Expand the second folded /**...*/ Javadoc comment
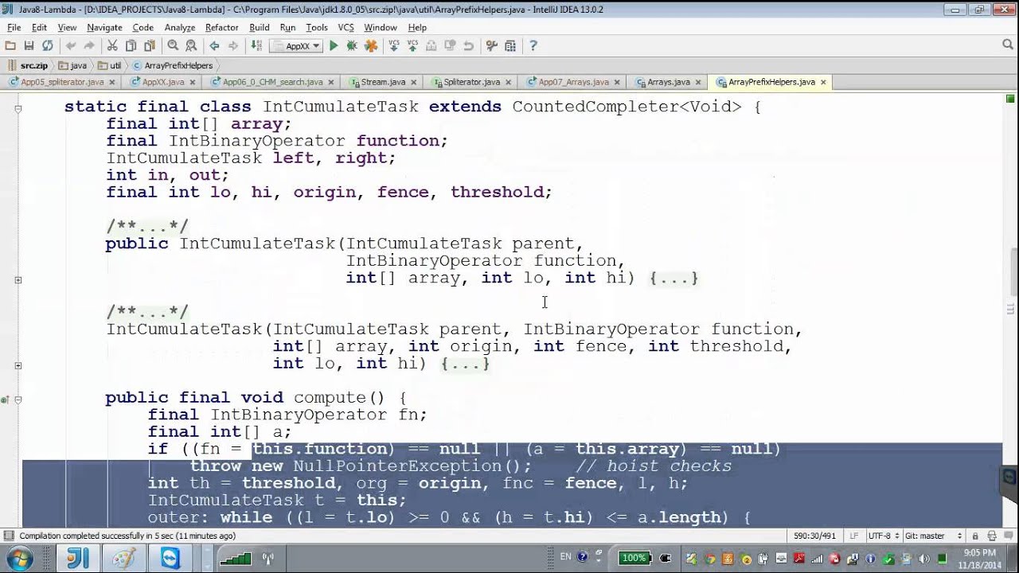1019x573 pixels. pyautogui.click(x=147, y=312)
